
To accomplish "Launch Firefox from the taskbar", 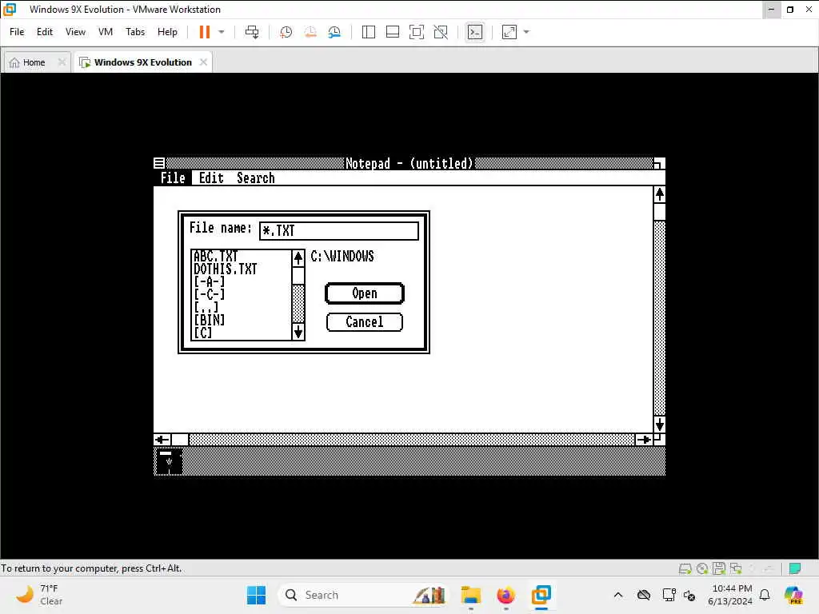I will [505, 595].
